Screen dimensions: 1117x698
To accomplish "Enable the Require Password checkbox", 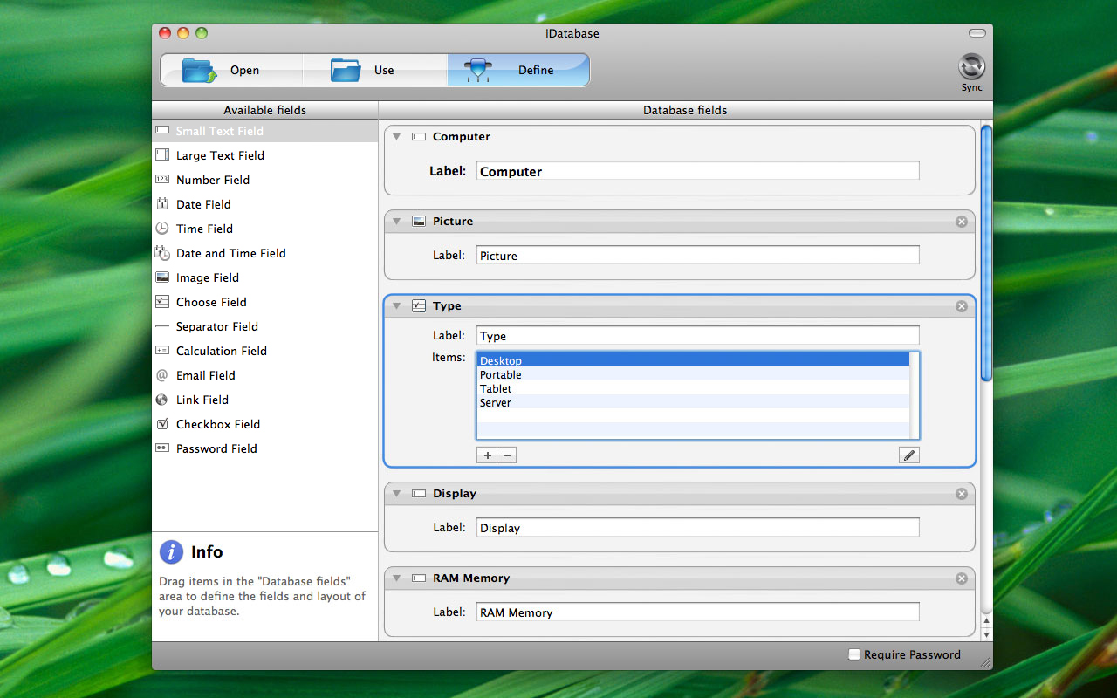I will 854,654.
